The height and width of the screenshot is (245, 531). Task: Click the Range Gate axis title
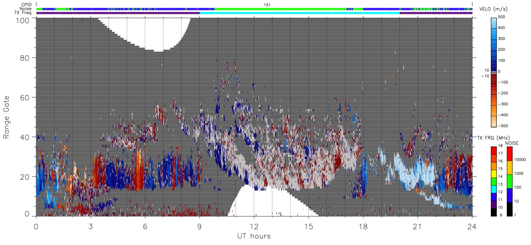tap(6, 117)
